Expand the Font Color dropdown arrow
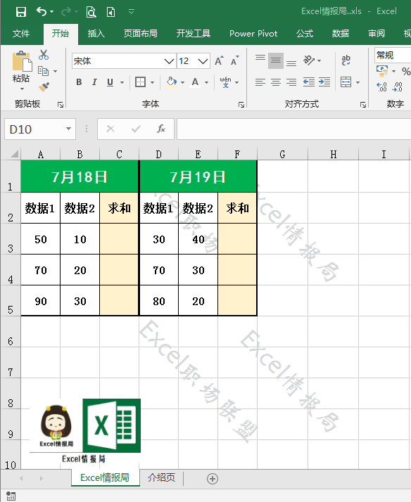The width and height of the screenshot is (411, 502). click(x=207, y=82)
